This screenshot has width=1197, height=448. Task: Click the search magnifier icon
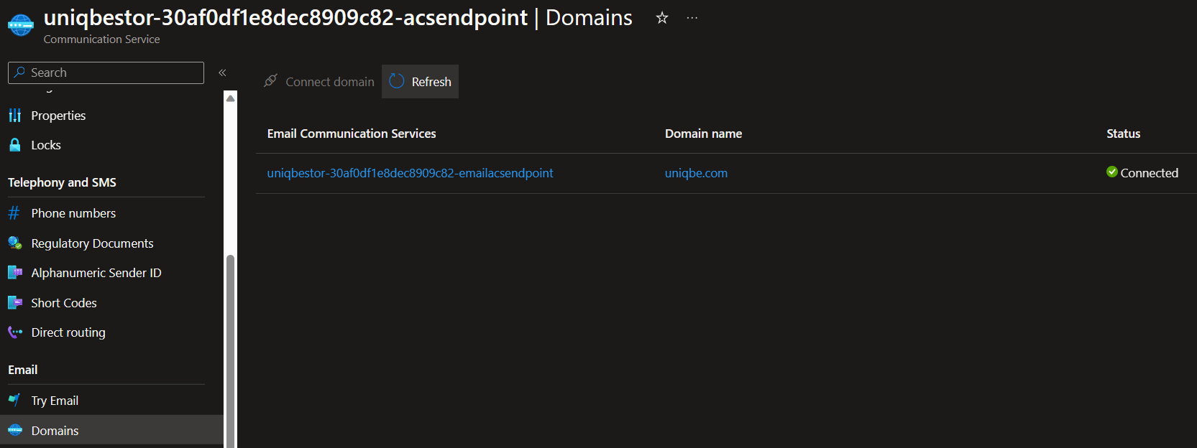[x=19, y=73]
